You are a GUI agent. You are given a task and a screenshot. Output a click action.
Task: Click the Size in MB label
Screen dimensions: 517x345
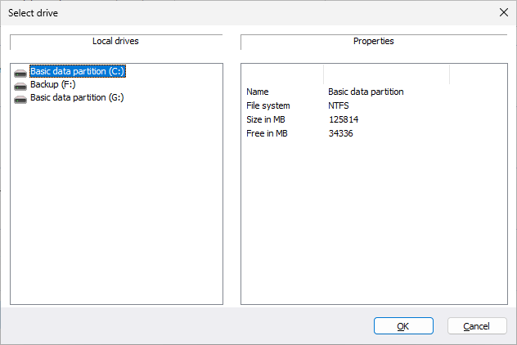[x=266, y=119]
